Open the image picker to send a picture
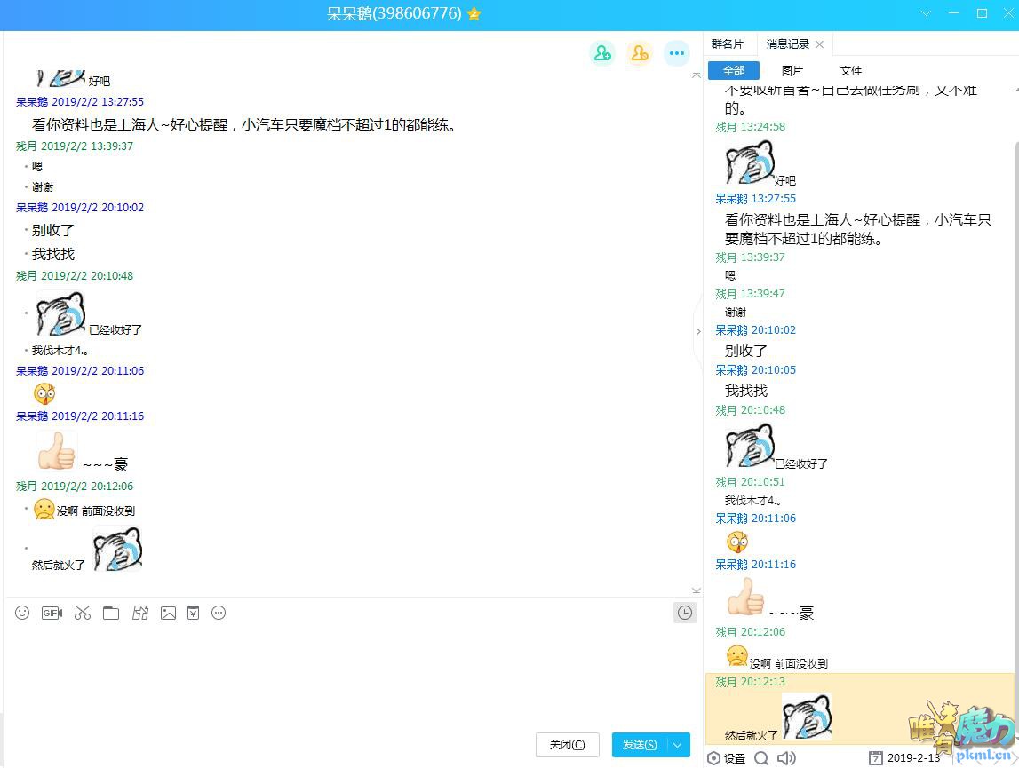Viewport: 1019px width, 768px height. pos(168,613)
